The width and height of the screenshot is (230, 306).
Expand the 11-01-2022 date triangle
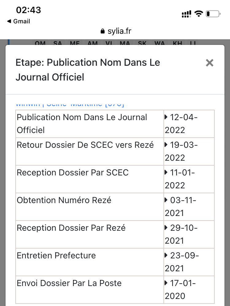pos(166,173)
